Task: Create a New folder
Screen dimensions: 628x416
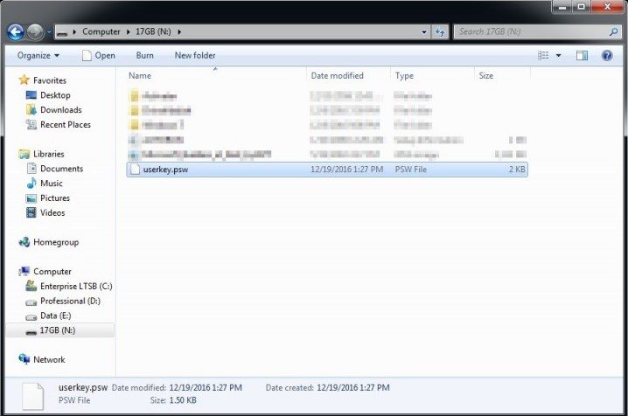Action: point(195,55)
